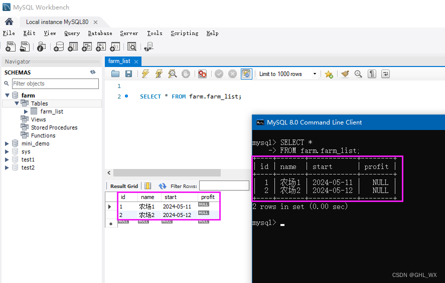Toggle the result grid form editor icon
Viewport: 445px width, 283px height.
[147, 185]
